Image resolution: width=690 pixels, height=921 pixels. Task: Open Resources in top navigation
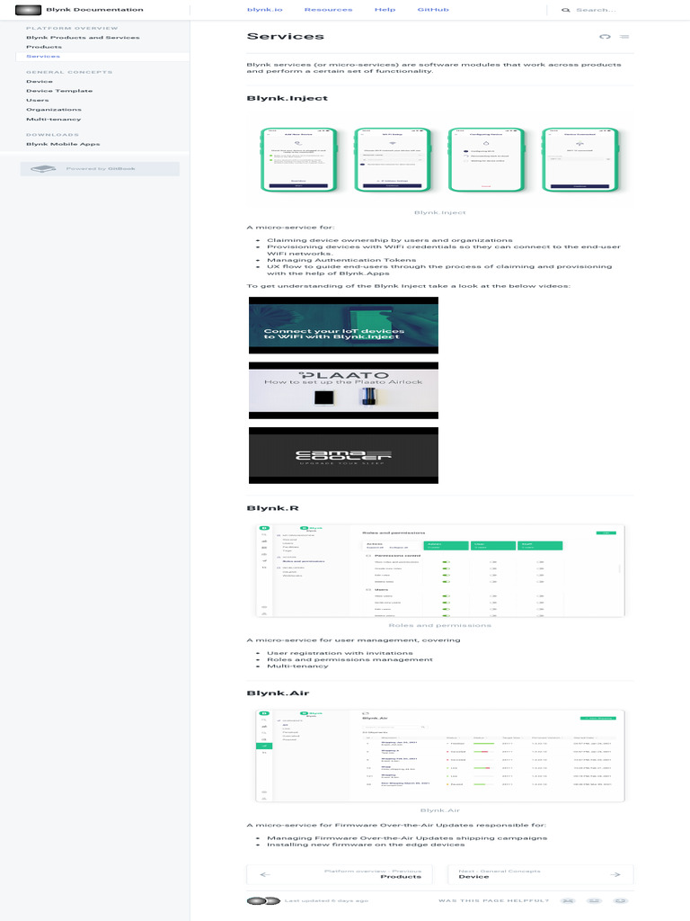[x=328, y=9]
